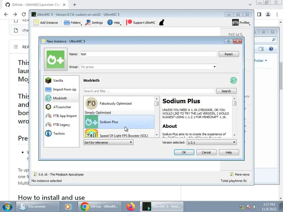This screenshot has height=212, width=283.
Task: Reload the Chrome page
Action: click(x=24, y=14)
